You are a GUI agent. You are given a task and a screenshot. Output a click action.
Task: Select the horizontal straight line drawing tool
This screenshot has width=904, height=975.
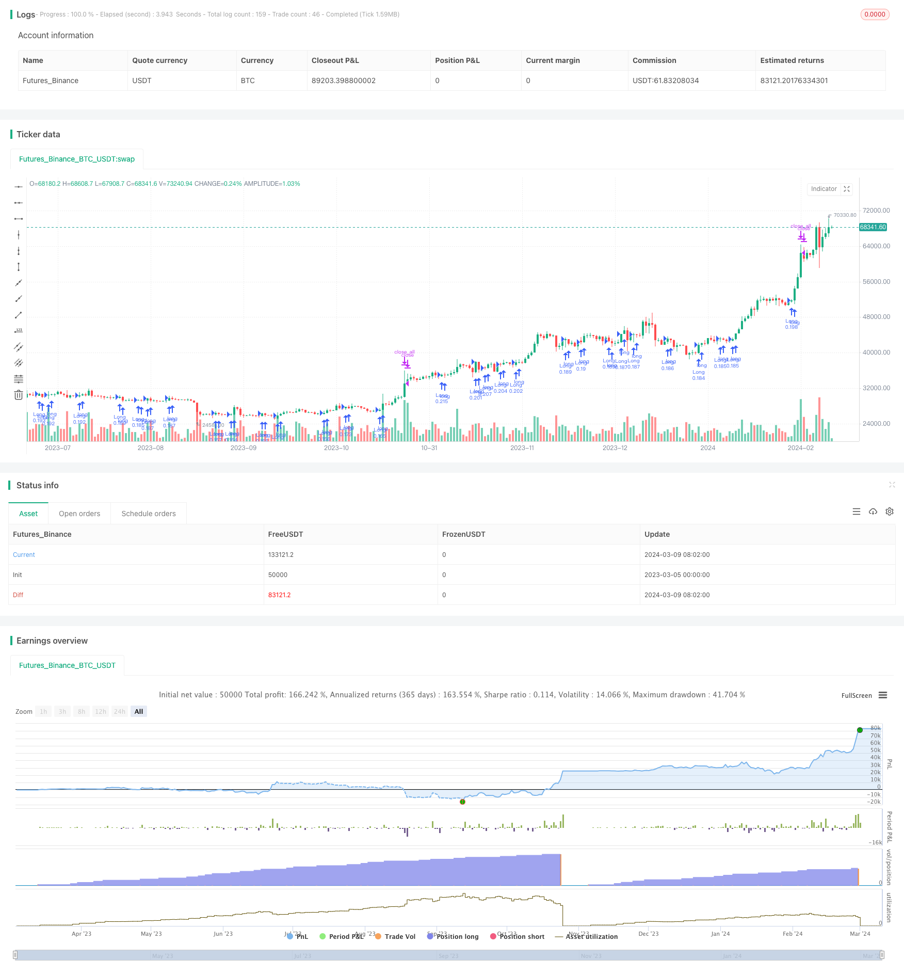pos(19,187)
